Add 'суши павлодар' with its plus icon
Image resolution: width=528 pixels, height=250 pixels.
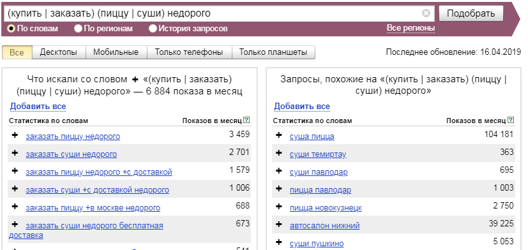(278, 170)
